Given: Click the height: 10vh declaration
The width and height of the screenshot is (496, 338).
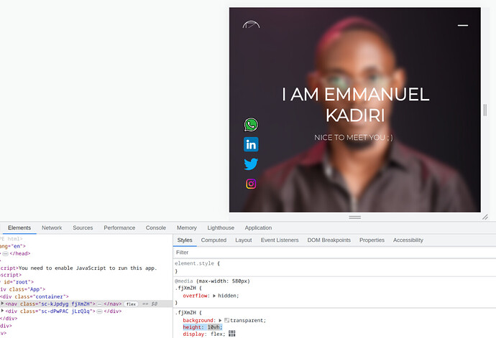Looking at the screenshot, I should tap(203, 327).
